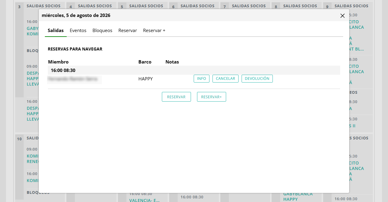Click SALIDAS SOCIOS header of day 8

[x=300, y=6]
